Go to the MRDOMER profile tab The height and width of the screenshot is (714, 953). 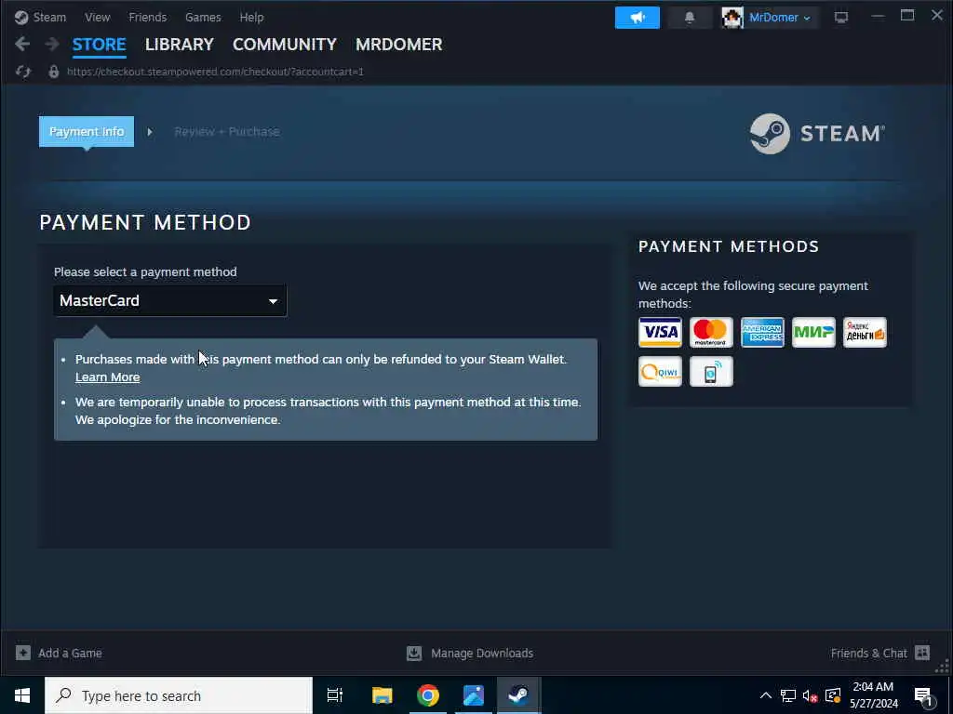tap(398, 45)
